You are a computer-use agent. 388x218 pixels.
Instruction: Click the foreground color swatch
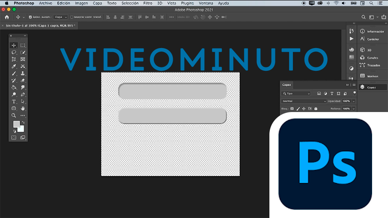(x=16, y=124)
